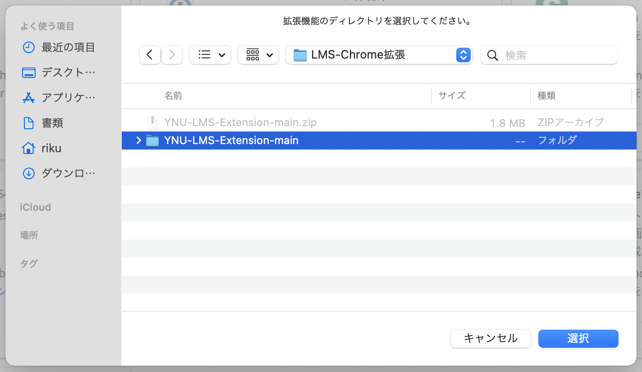Click the ZIPアーカイブ kind cell

pyautogui.click(x=571, y=122)
